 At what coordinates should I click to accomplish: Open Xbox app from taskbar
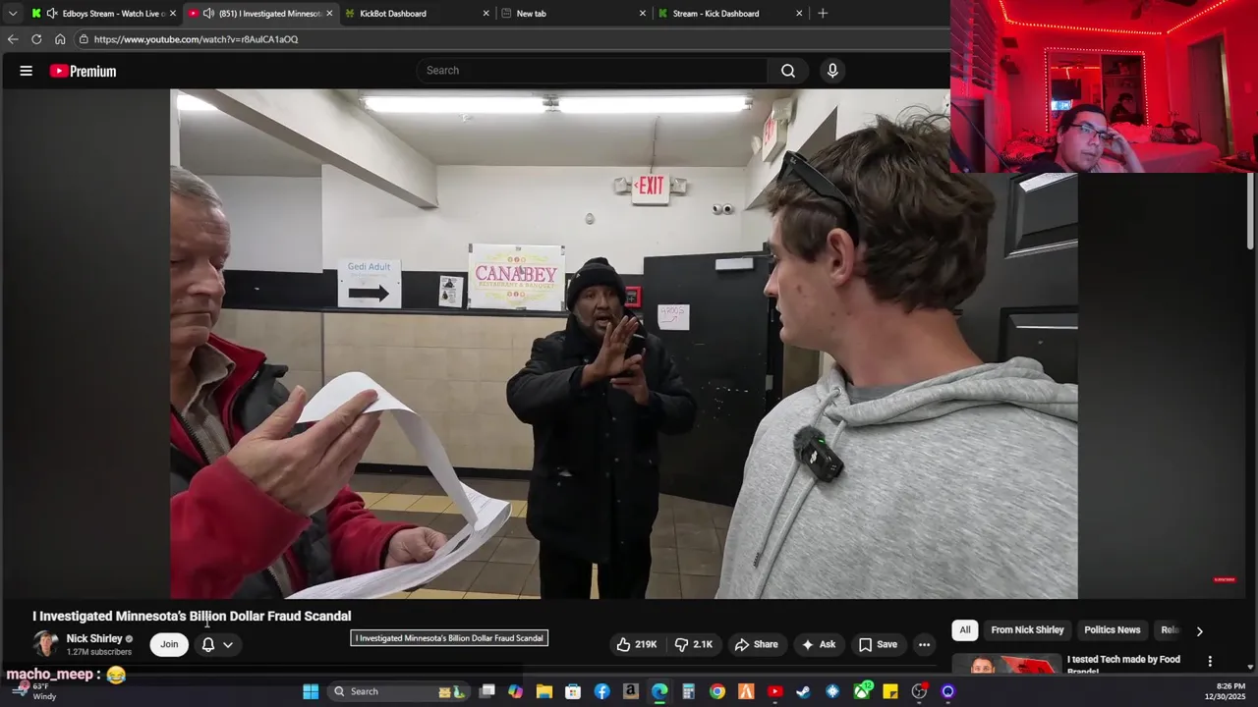pyautogui.click(x=862, y=691)
